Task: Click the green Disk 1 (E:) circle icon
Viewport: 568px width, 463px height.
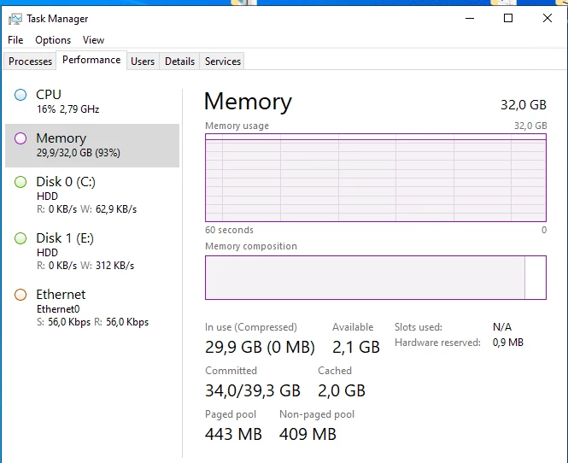Action: click(20, 238)
